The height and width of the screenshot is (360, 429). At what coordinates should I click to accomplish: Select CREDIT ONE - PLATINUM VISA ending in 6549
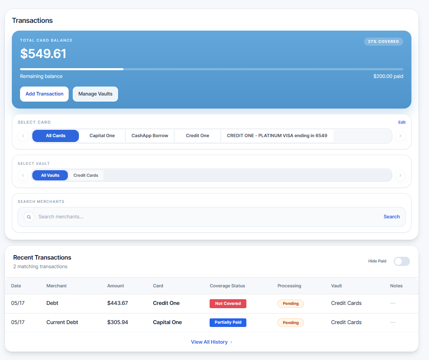point(277,136)
